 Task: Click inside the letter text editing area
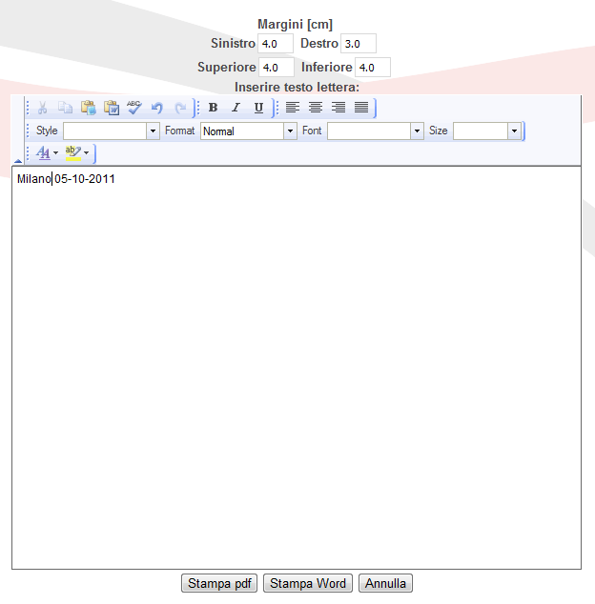click(297, 368)
